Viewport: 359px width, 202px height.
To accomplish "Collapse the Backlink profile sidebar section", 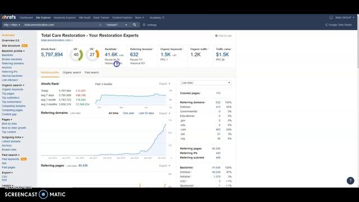I will [x=13, y=51].
